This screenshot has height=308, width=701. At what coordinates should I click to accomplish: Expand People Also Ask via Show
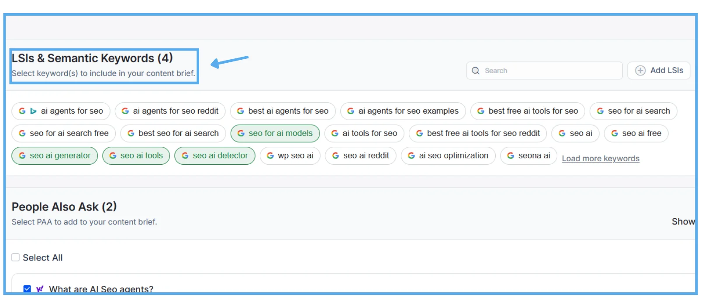[x=683, y=222]
